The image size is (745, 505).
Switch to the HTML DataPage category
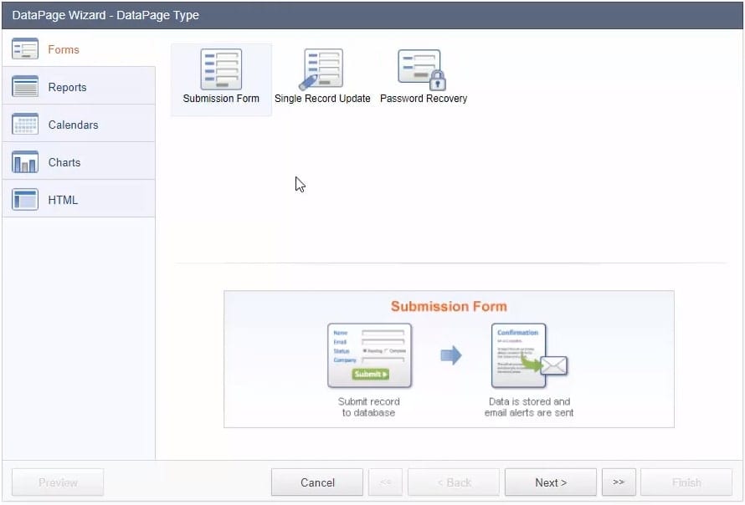click(x=62, y=200)
